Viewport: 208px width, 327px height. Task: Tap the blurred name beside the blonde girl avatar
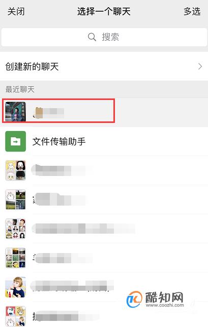(x=72, y=286)
